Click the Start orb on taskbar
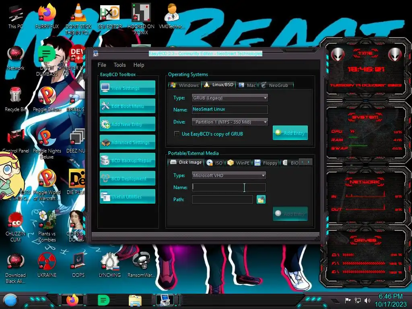Screen dimensions: 412x309 (10, 301)
